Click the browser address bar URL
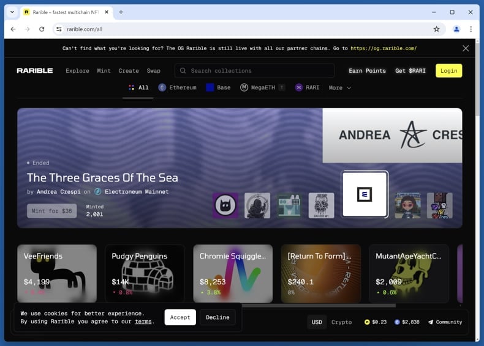 click(85, 29)
